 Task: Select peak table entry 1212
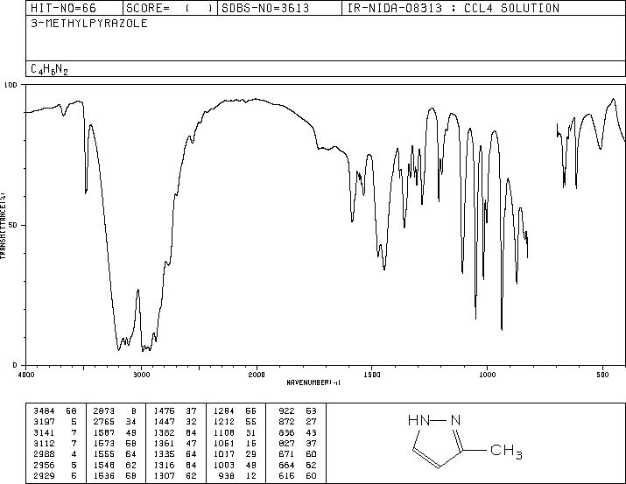[235, 422]
